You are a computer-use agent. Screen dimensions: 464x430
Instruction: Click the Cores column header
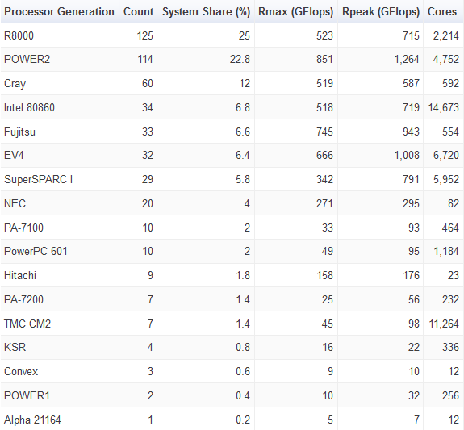(x=442, y=12)
